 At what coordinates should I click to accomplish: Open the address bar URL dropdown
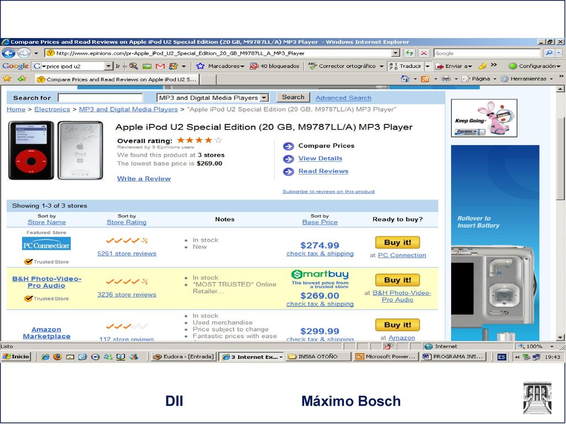[396, 53]
